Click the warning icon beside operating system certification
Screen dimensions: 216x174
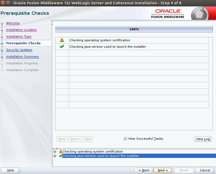[x=62, y=40]
